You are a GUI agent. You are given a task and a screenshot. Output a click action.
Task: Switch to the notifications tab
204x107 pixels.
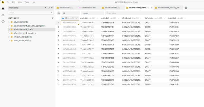(66, 8)
